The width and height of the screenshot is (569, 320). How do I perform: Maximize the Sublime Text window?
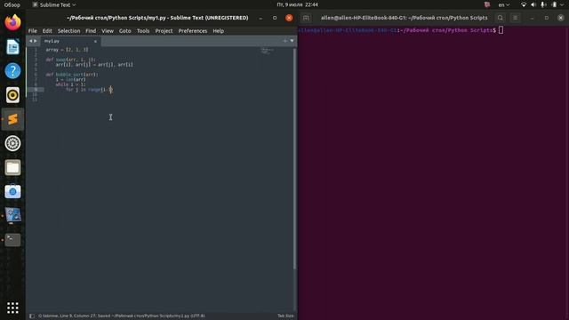275,18
